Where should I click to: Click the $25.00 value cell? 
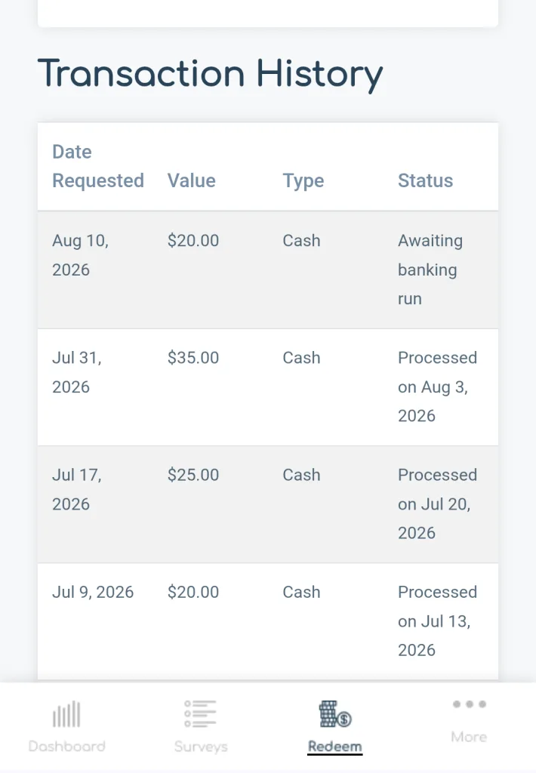point(193,475)
